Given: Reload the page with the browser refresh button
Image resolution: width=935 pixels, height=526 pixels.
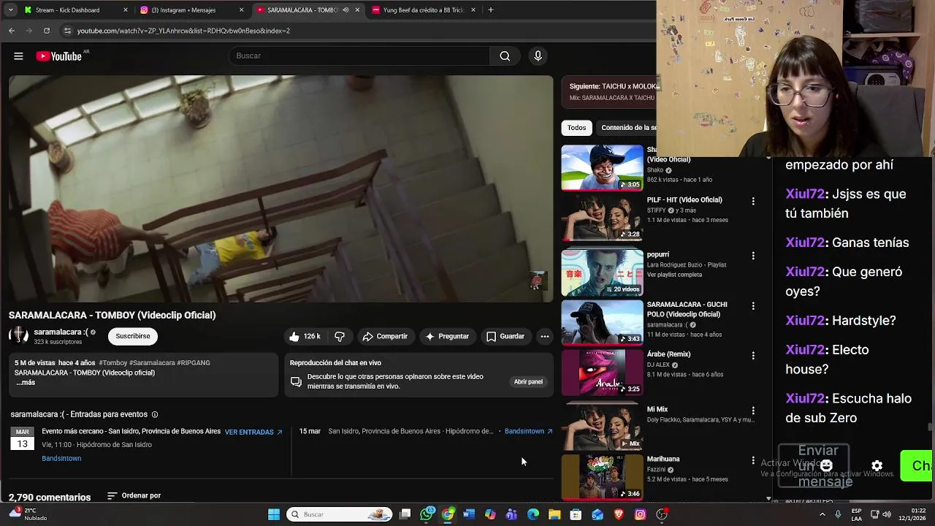Looking at the screenshot, I should (47, 31).
